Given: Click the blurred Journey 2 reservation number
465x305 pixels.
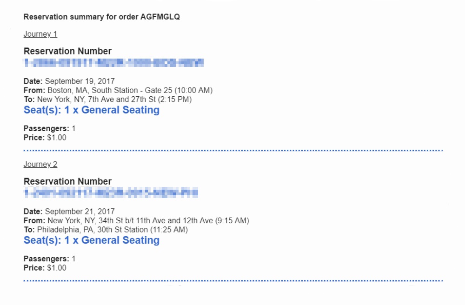Looking at the screenshot, I should [111, 193].
